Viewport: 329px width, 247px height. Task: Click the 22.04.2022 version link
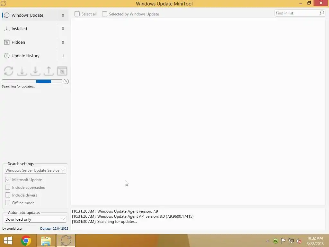60,229
